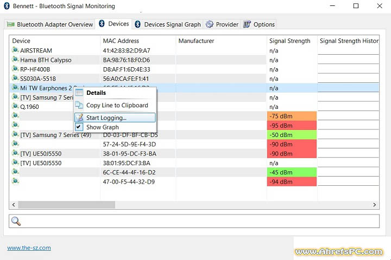Select the Hama BTH Calypso row
Viewport: 391px width, 260px height.
coord(194,60)
